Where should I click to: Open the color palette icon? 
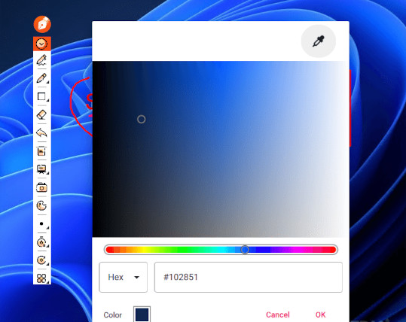click(41, 206)
